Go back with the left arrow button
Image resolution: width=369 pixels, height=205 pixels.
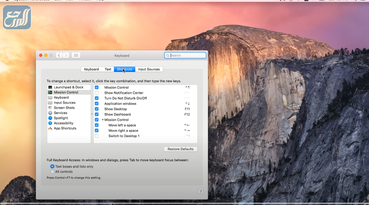point(59,55)
